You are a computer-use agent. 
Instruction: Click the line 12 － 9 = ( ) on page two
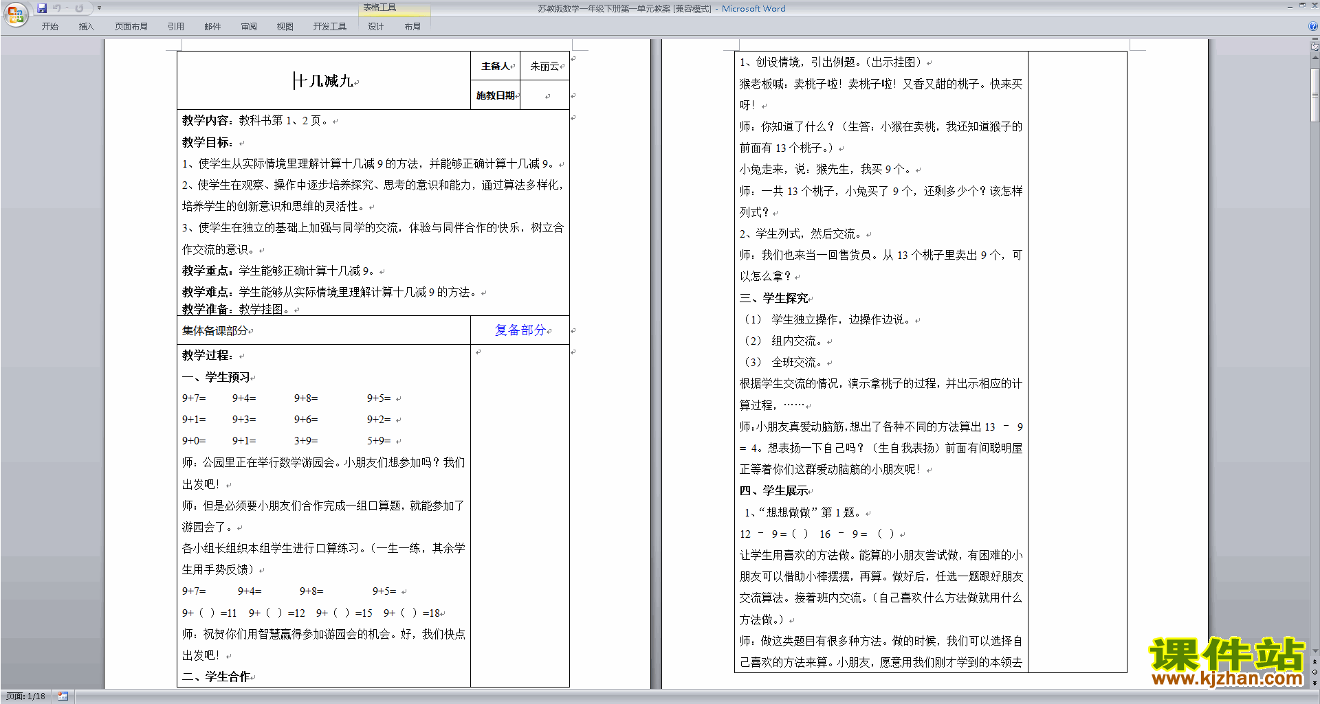coord(773,534)
